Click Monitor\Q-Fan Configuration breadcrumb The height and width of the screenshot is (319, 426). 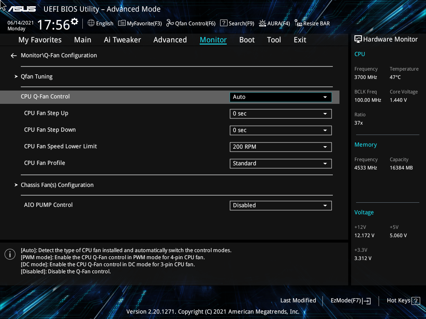[x=59, y=55]
